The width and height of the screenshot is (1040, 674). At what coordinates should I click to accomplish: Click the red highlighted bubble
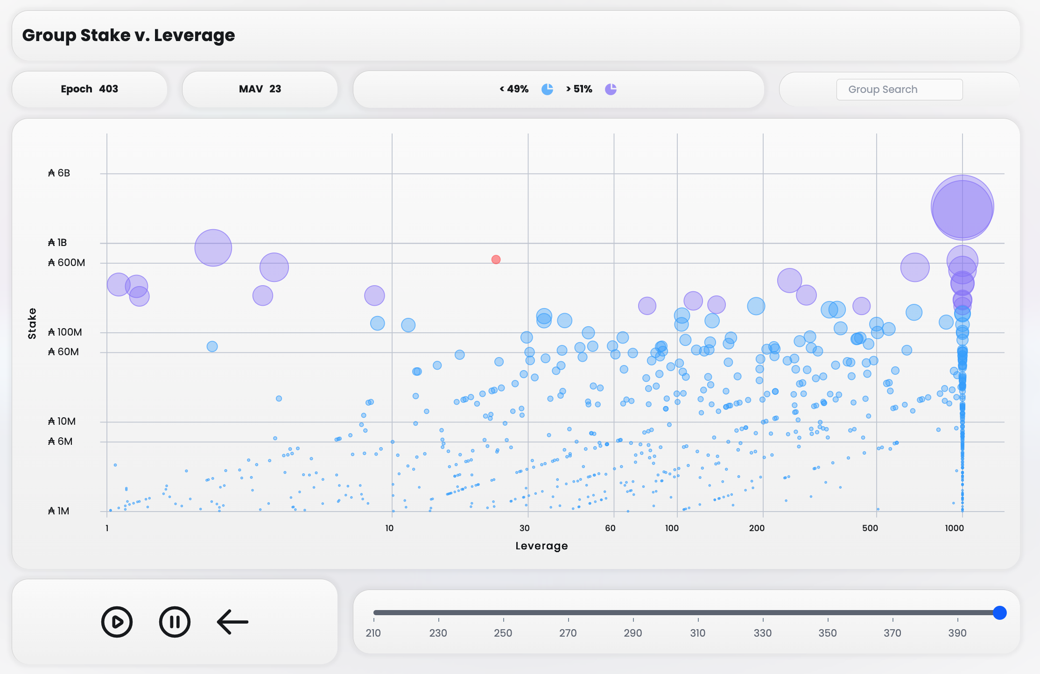496,260
